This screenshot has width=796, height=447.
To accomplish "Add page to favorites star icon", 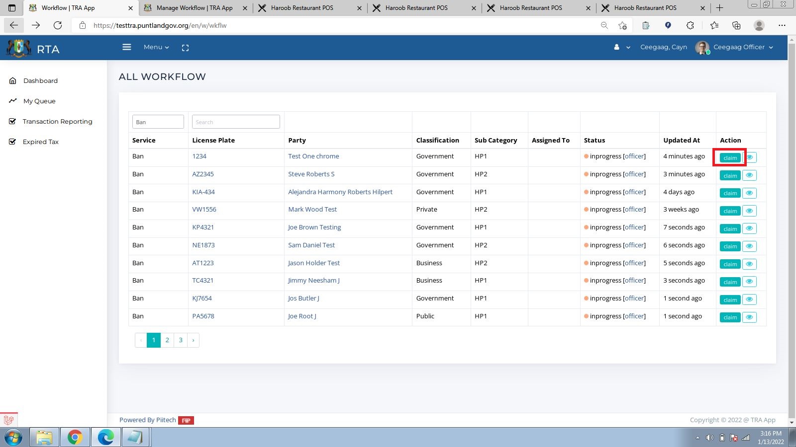I will pos(622,25).
